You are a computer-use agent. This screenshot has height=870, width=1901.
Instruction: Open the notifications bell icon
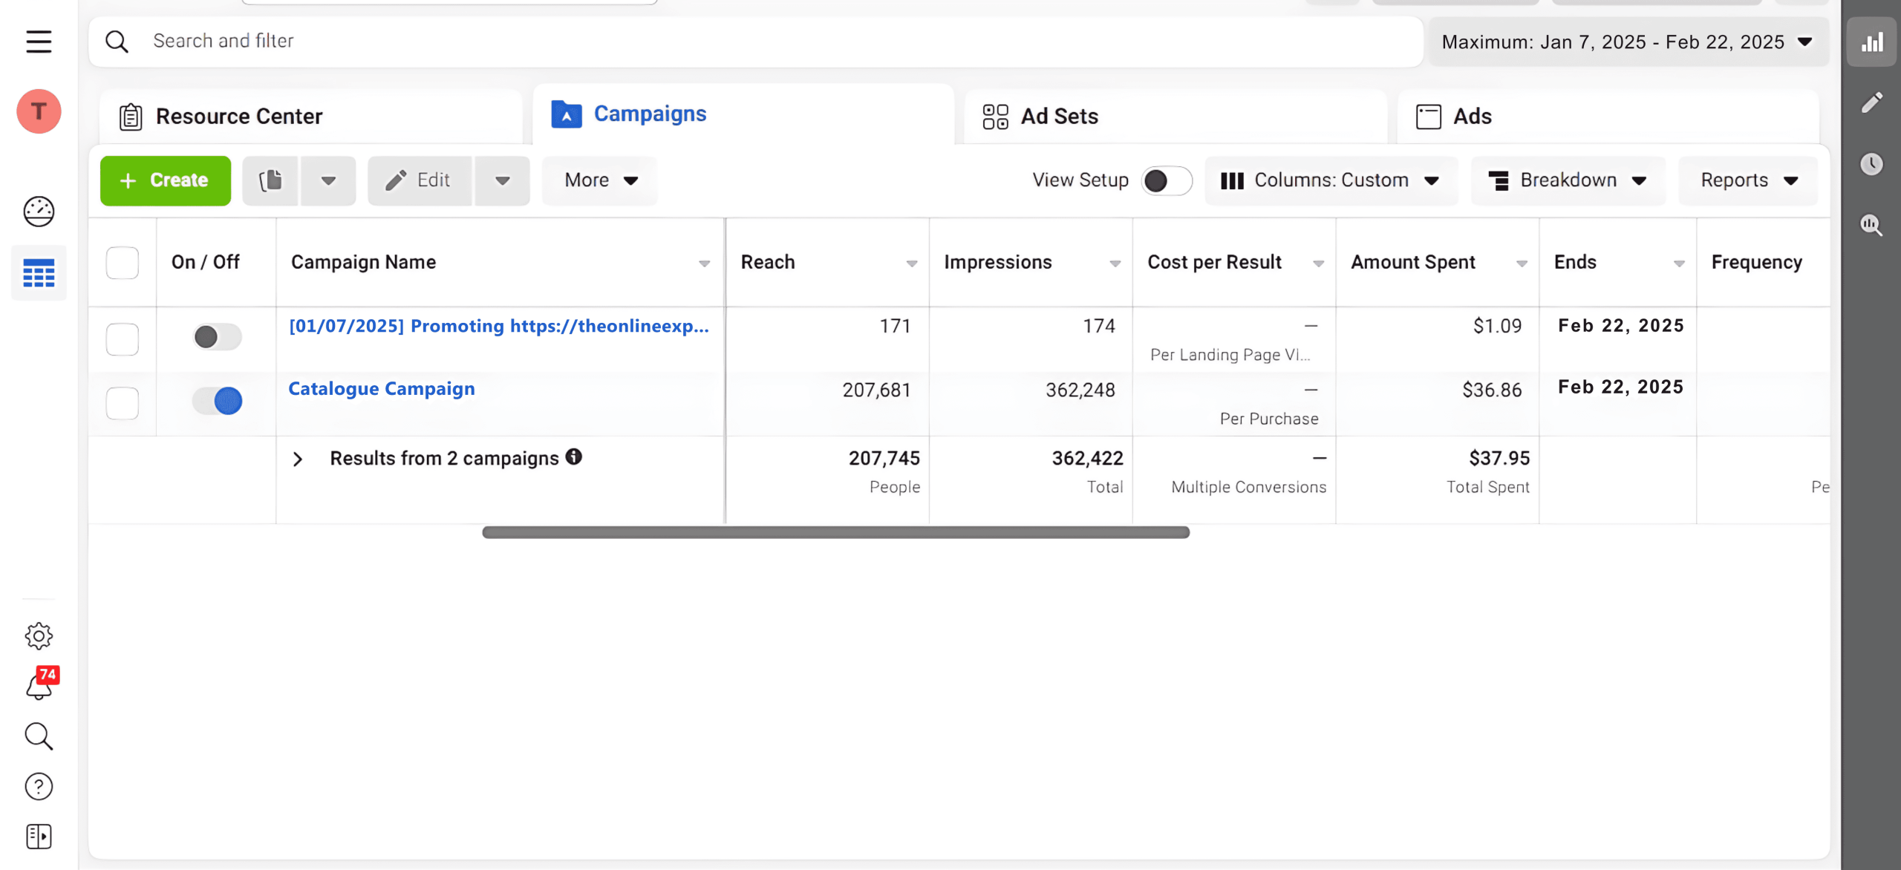pyautogui.click(x=39, y=686)
